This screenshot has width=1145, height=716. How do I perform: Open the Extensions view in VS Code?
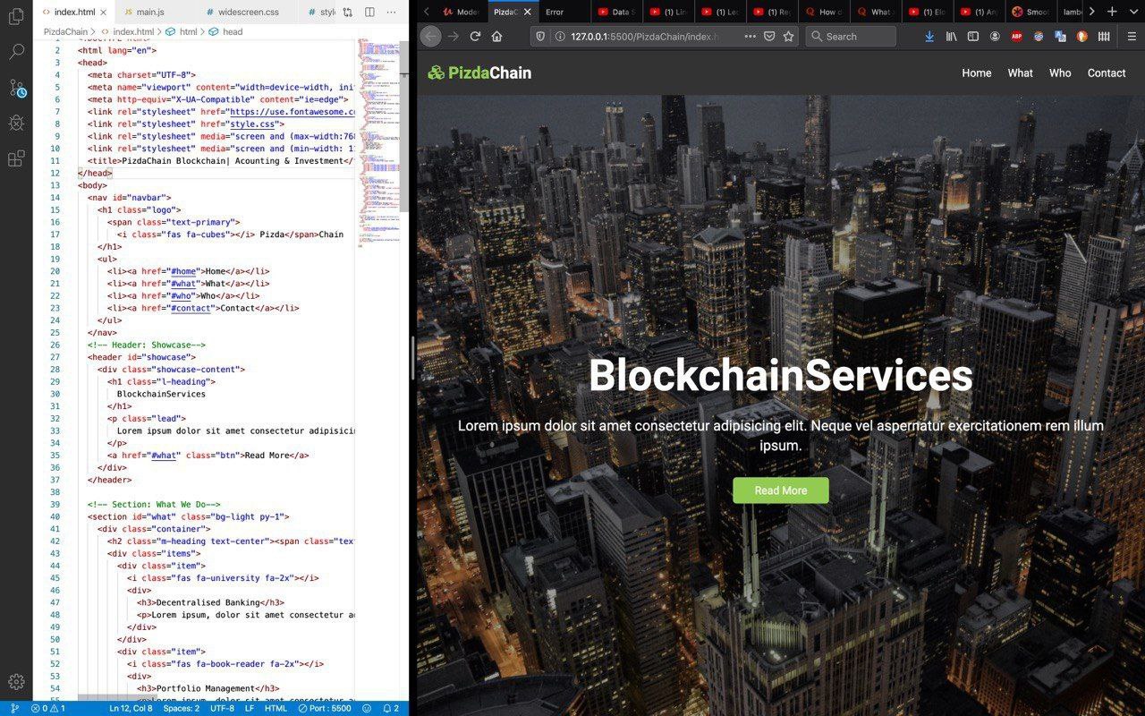16,158
